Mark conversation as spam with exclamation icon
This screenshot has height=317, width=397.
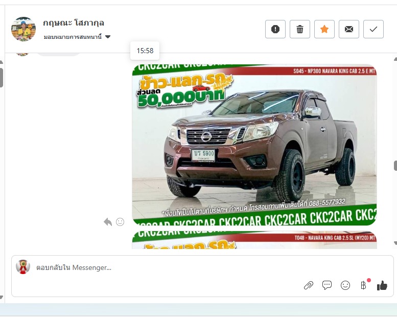275,29
